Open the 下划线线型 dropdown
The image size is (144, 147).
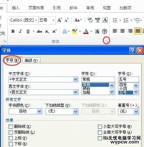75,111
